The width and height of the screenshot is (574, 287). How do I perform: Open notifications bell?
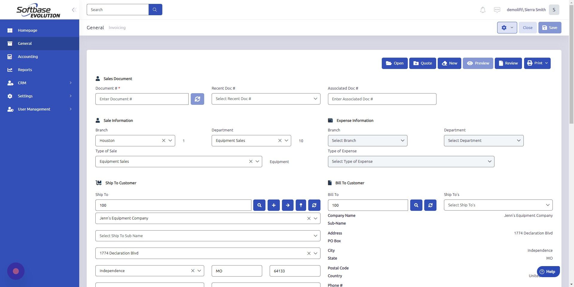[x=482, y=10]
